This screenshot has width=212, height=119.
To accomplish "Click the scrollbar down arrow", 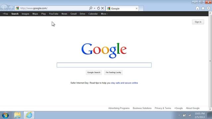I will pos(210,109).
